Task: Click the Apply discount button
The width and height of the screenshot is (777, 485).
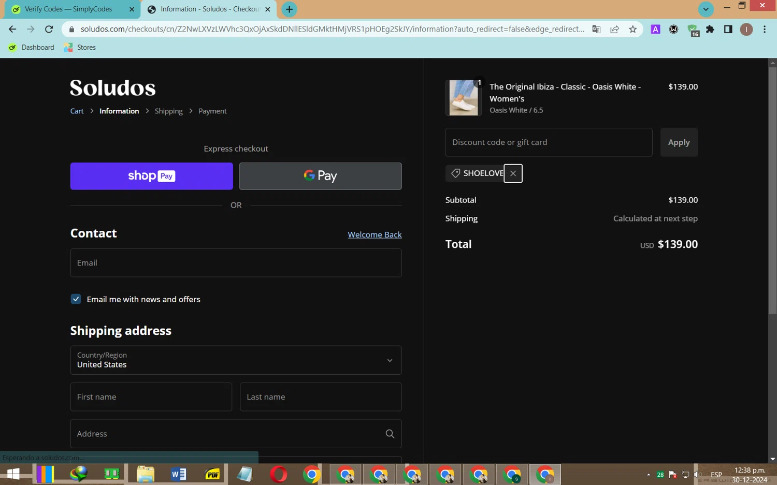Action: click(679, 142)
